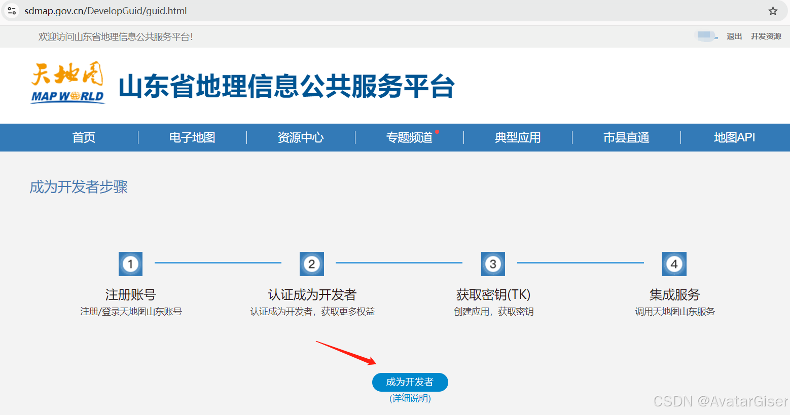Click the 成为开发者 button

pos(410,382)
